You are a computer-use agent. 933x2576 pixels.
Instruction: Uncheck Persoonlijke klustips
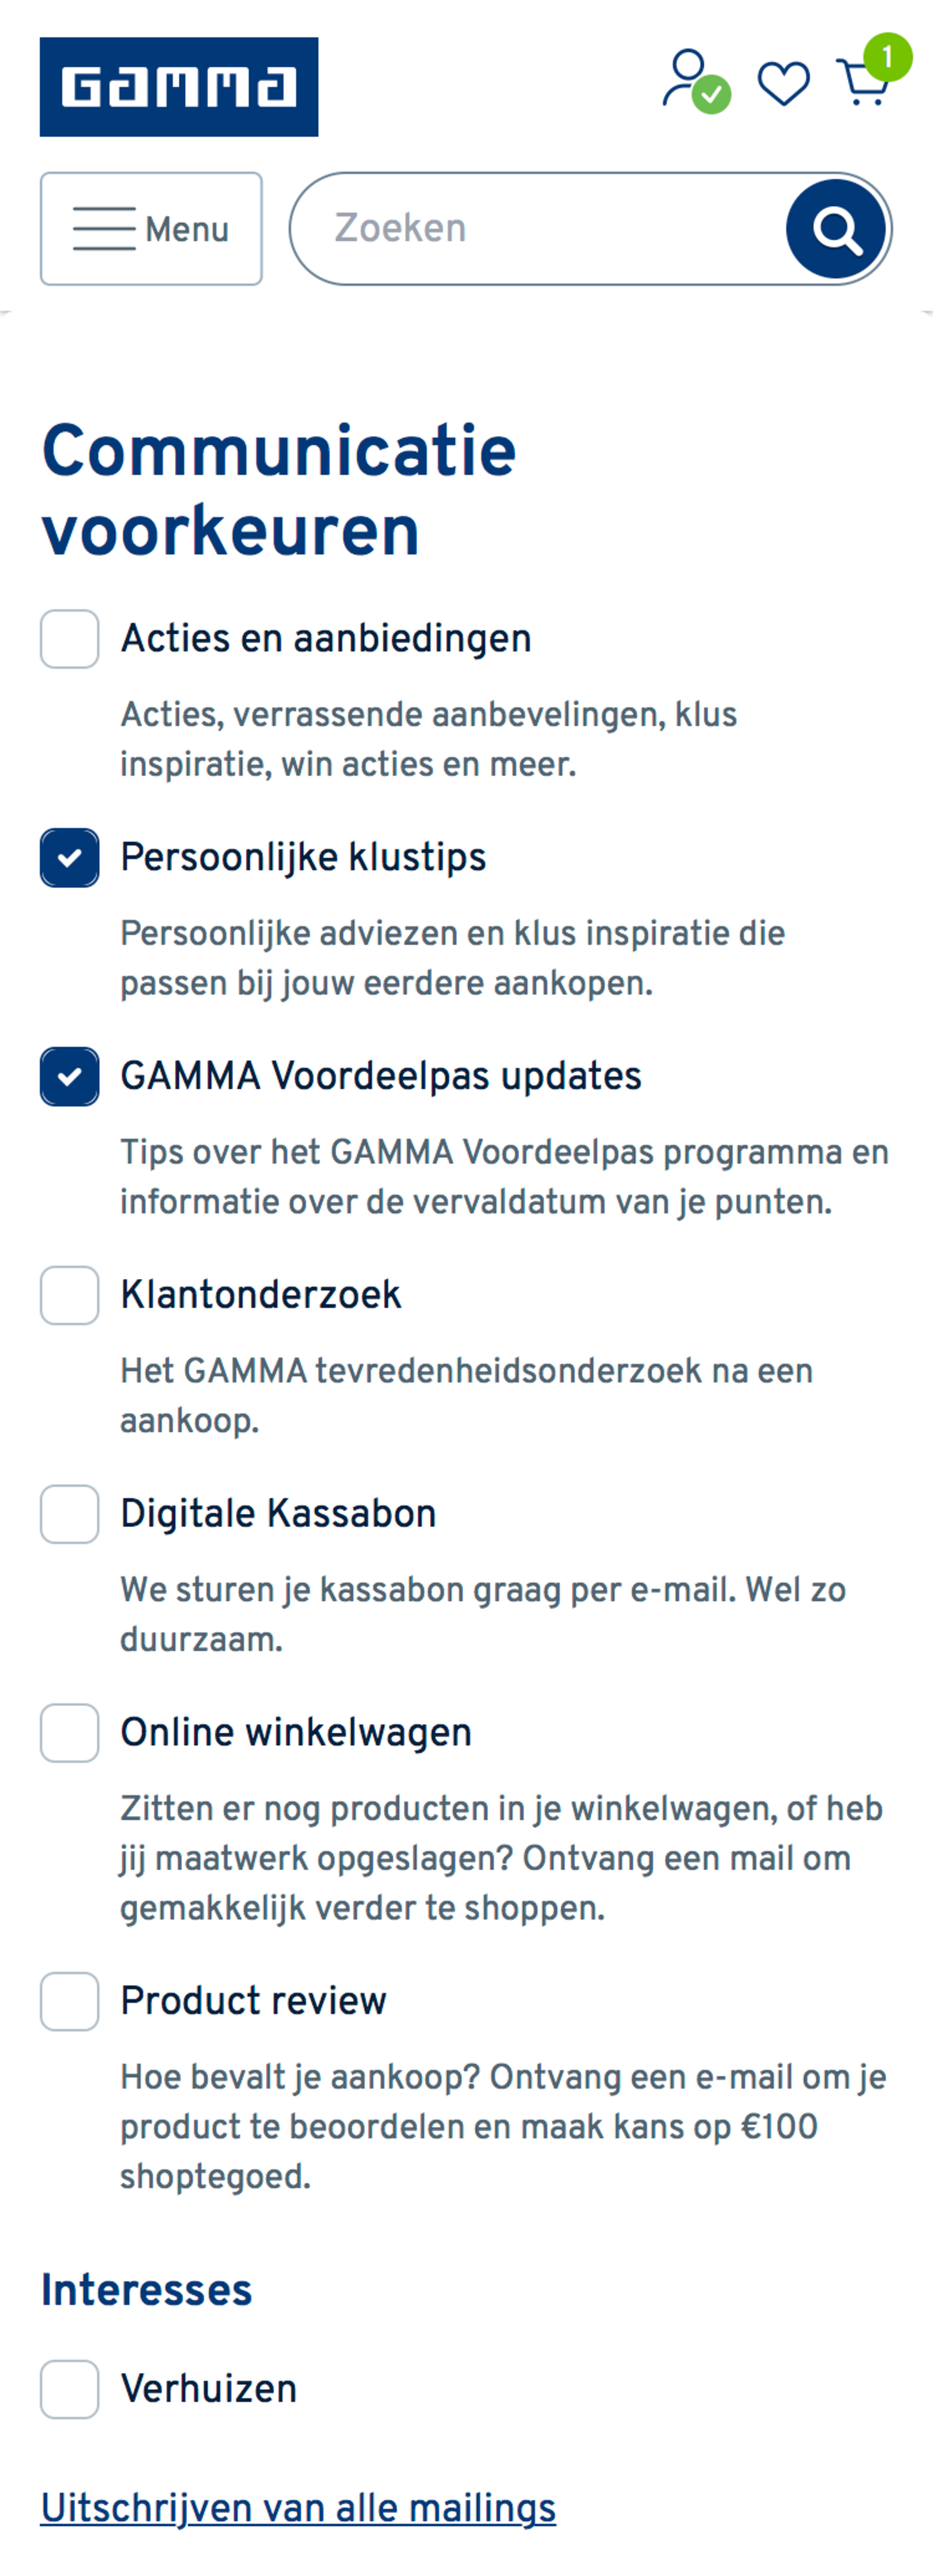69,858
